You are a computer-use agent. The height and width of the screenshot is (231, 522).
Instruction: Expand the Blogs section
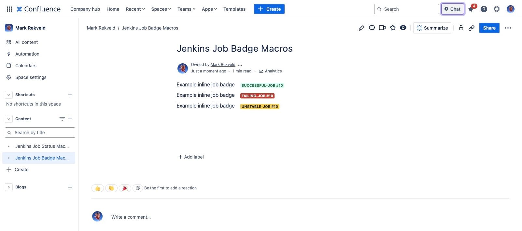(9, 187)
